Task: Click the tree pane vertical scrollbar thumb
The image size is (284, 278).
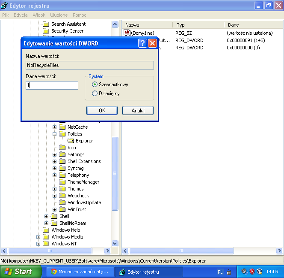Action: 115,173
